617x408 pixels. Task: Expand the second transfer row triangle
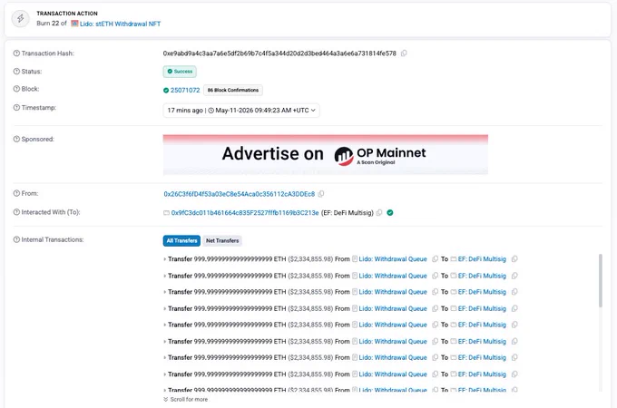(164, 276)
